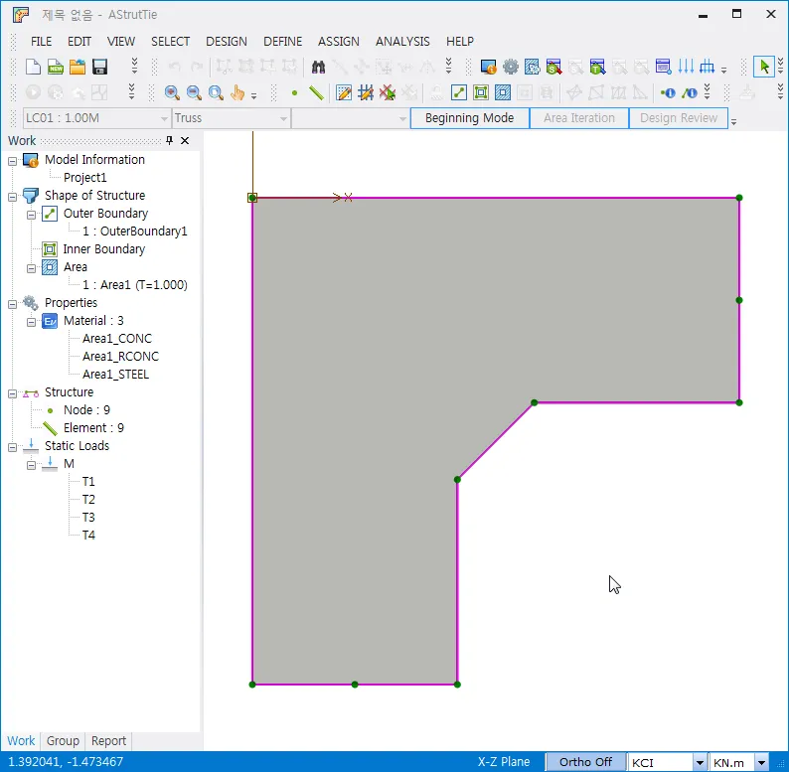
Task: Click the Inner Boundary toolbar icon
Action: (481, 92)
